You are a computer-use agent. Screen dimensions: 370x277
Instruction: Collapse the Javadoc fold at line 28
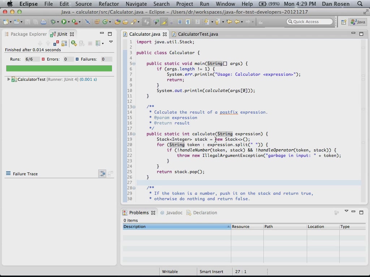coord(134,188)
